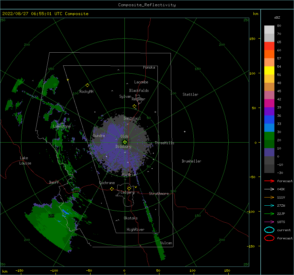Select the light gray 70-80 dBZ swatch

269,29
